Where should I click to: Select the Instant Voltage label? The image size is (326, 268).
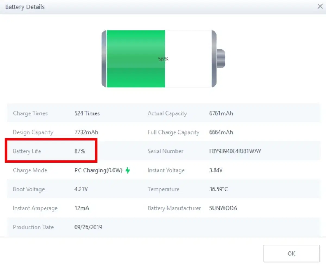coord(166,170)
